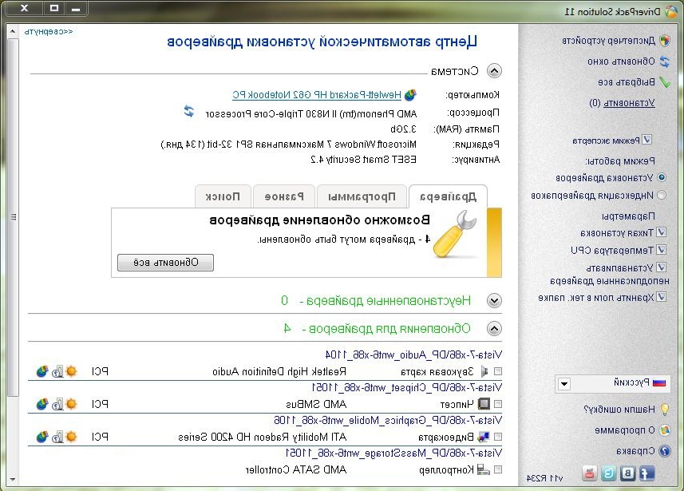Open the Facebook social icon
Image resolution: width=684 pixels, height=491 pixels.
pos(647,473)
